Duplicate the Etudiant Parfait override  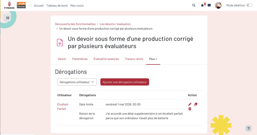(196, 104)
